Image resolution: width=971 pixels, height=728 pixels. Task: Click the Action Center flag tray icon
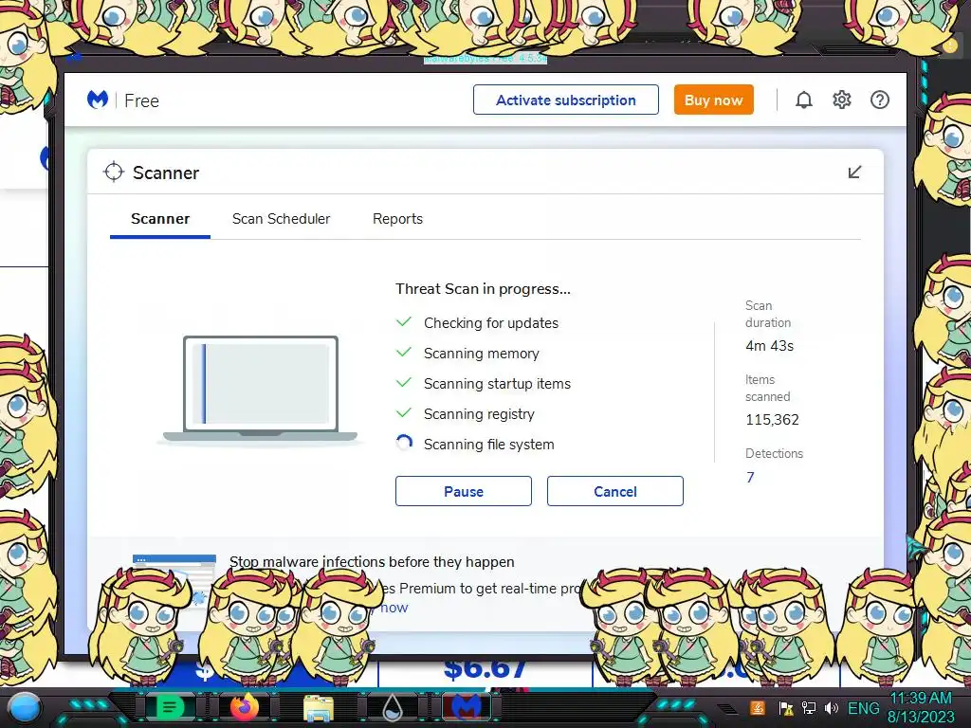(x=786, y=708)
